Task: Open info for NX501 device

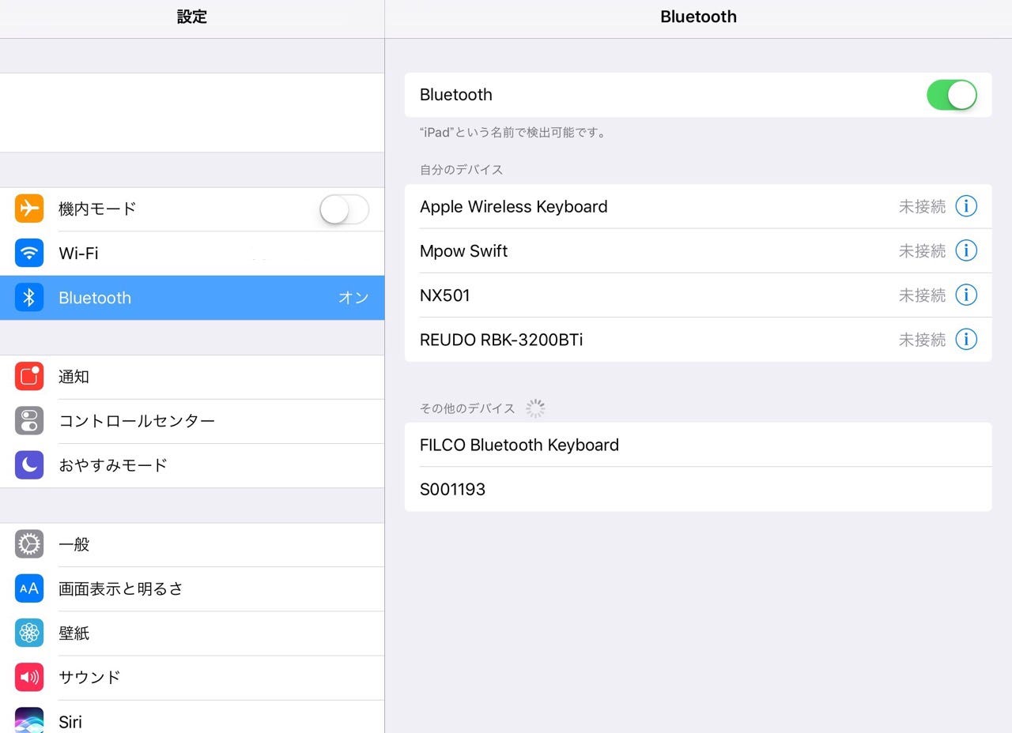Action: 966,295
